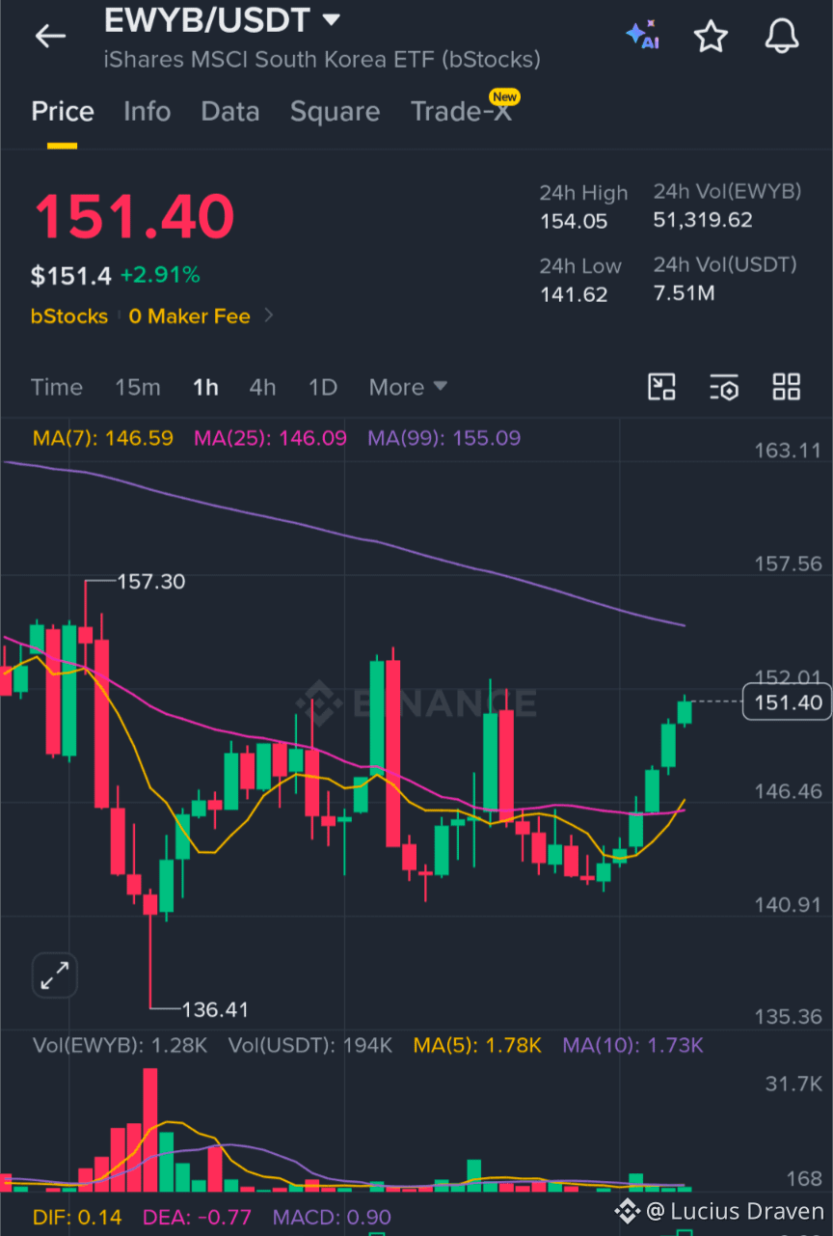Tap the DEA: -0.77 indicator value
833x1236 pixels.
[198, 1218]
